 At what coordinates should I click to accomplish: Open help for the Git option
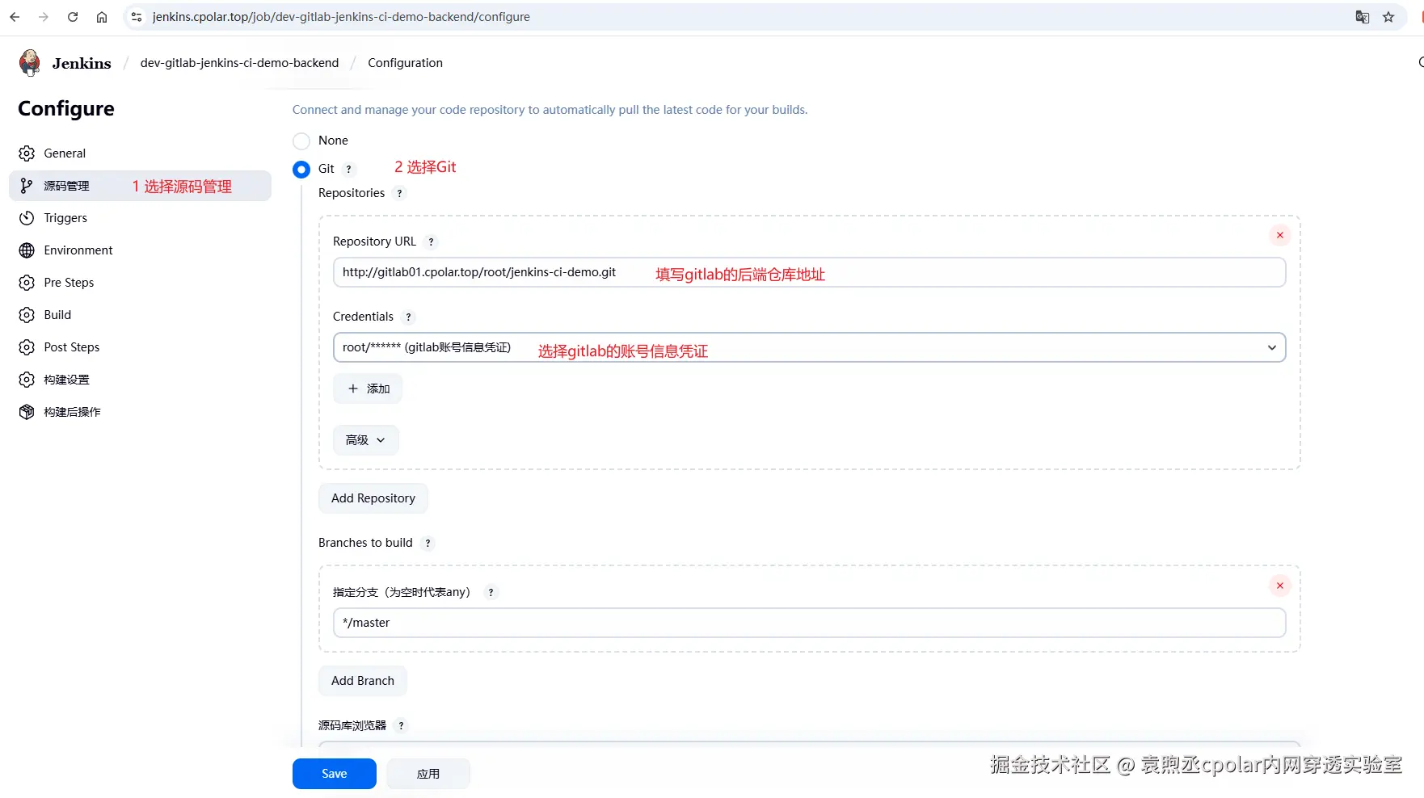[x=349, y=170]
